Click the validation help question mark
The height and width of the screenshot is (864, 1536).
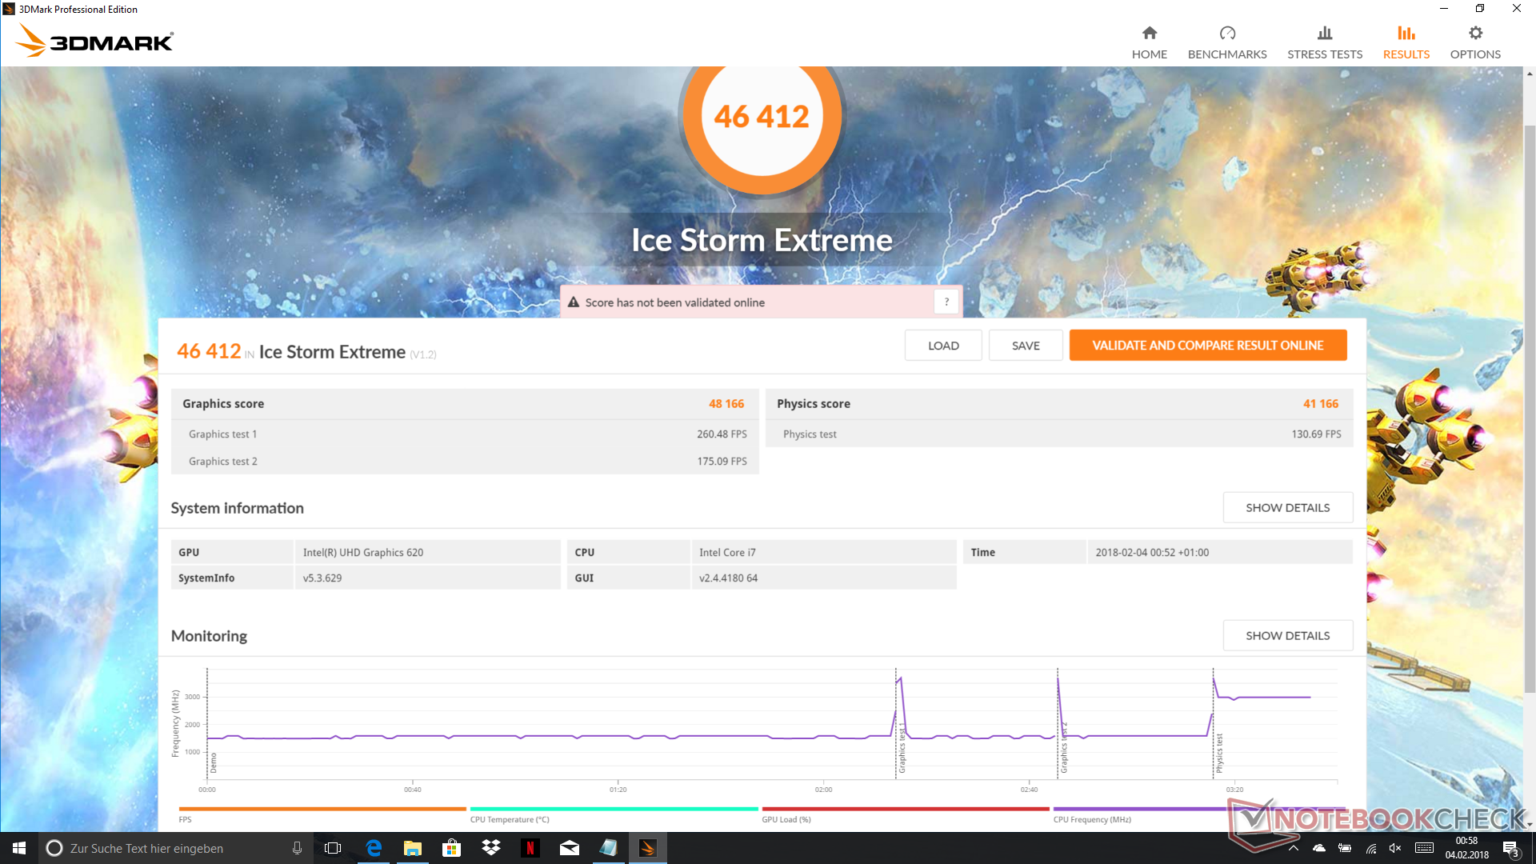coord(946,302)
